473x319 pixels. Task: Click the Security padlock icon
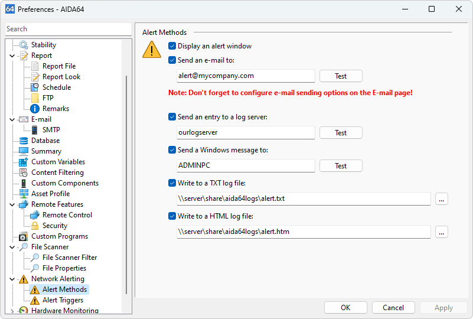(35, 226)
